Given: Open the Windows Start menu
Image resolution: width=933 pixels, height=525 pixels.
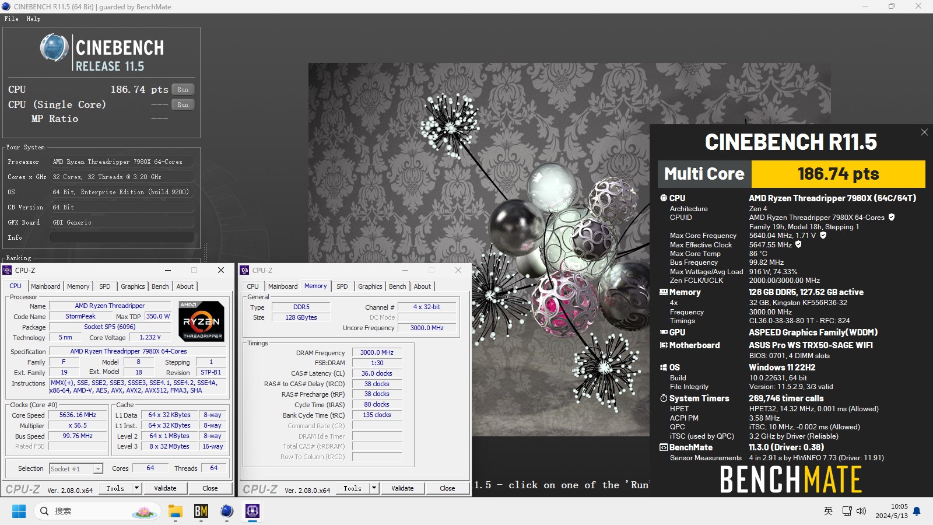Looking at the screenshot, I should (19, 511).
